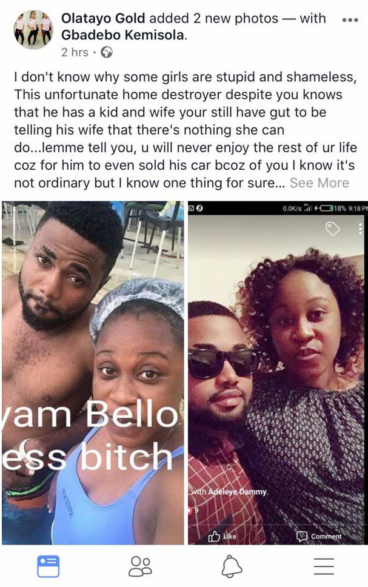Open the Friends tab icon
Viewport: 368px width, 587px height.
pos(140,566)
